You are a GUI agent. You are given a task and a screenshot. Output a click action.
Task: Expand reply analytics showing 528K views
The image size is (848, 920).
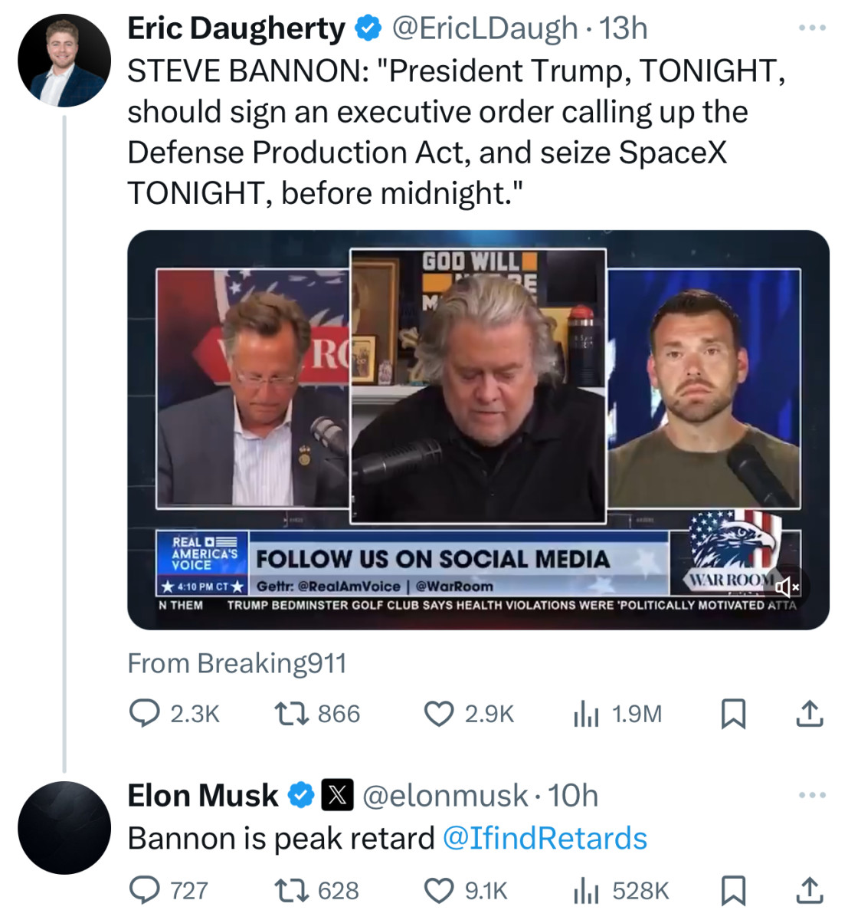pyautogui.click(x=586, y=890)
